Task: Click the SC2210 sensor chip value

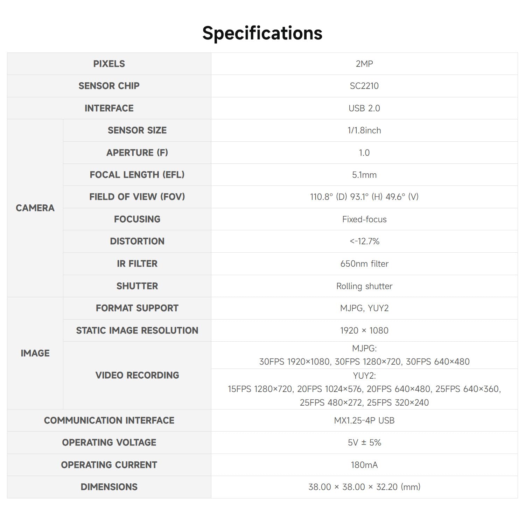Action: pyautogui.click(x=364, y=86)
